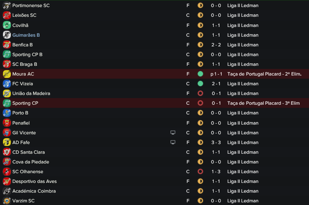Click Liga II Ledman on Penafiel row
The image size is (309, 205).
243,123
